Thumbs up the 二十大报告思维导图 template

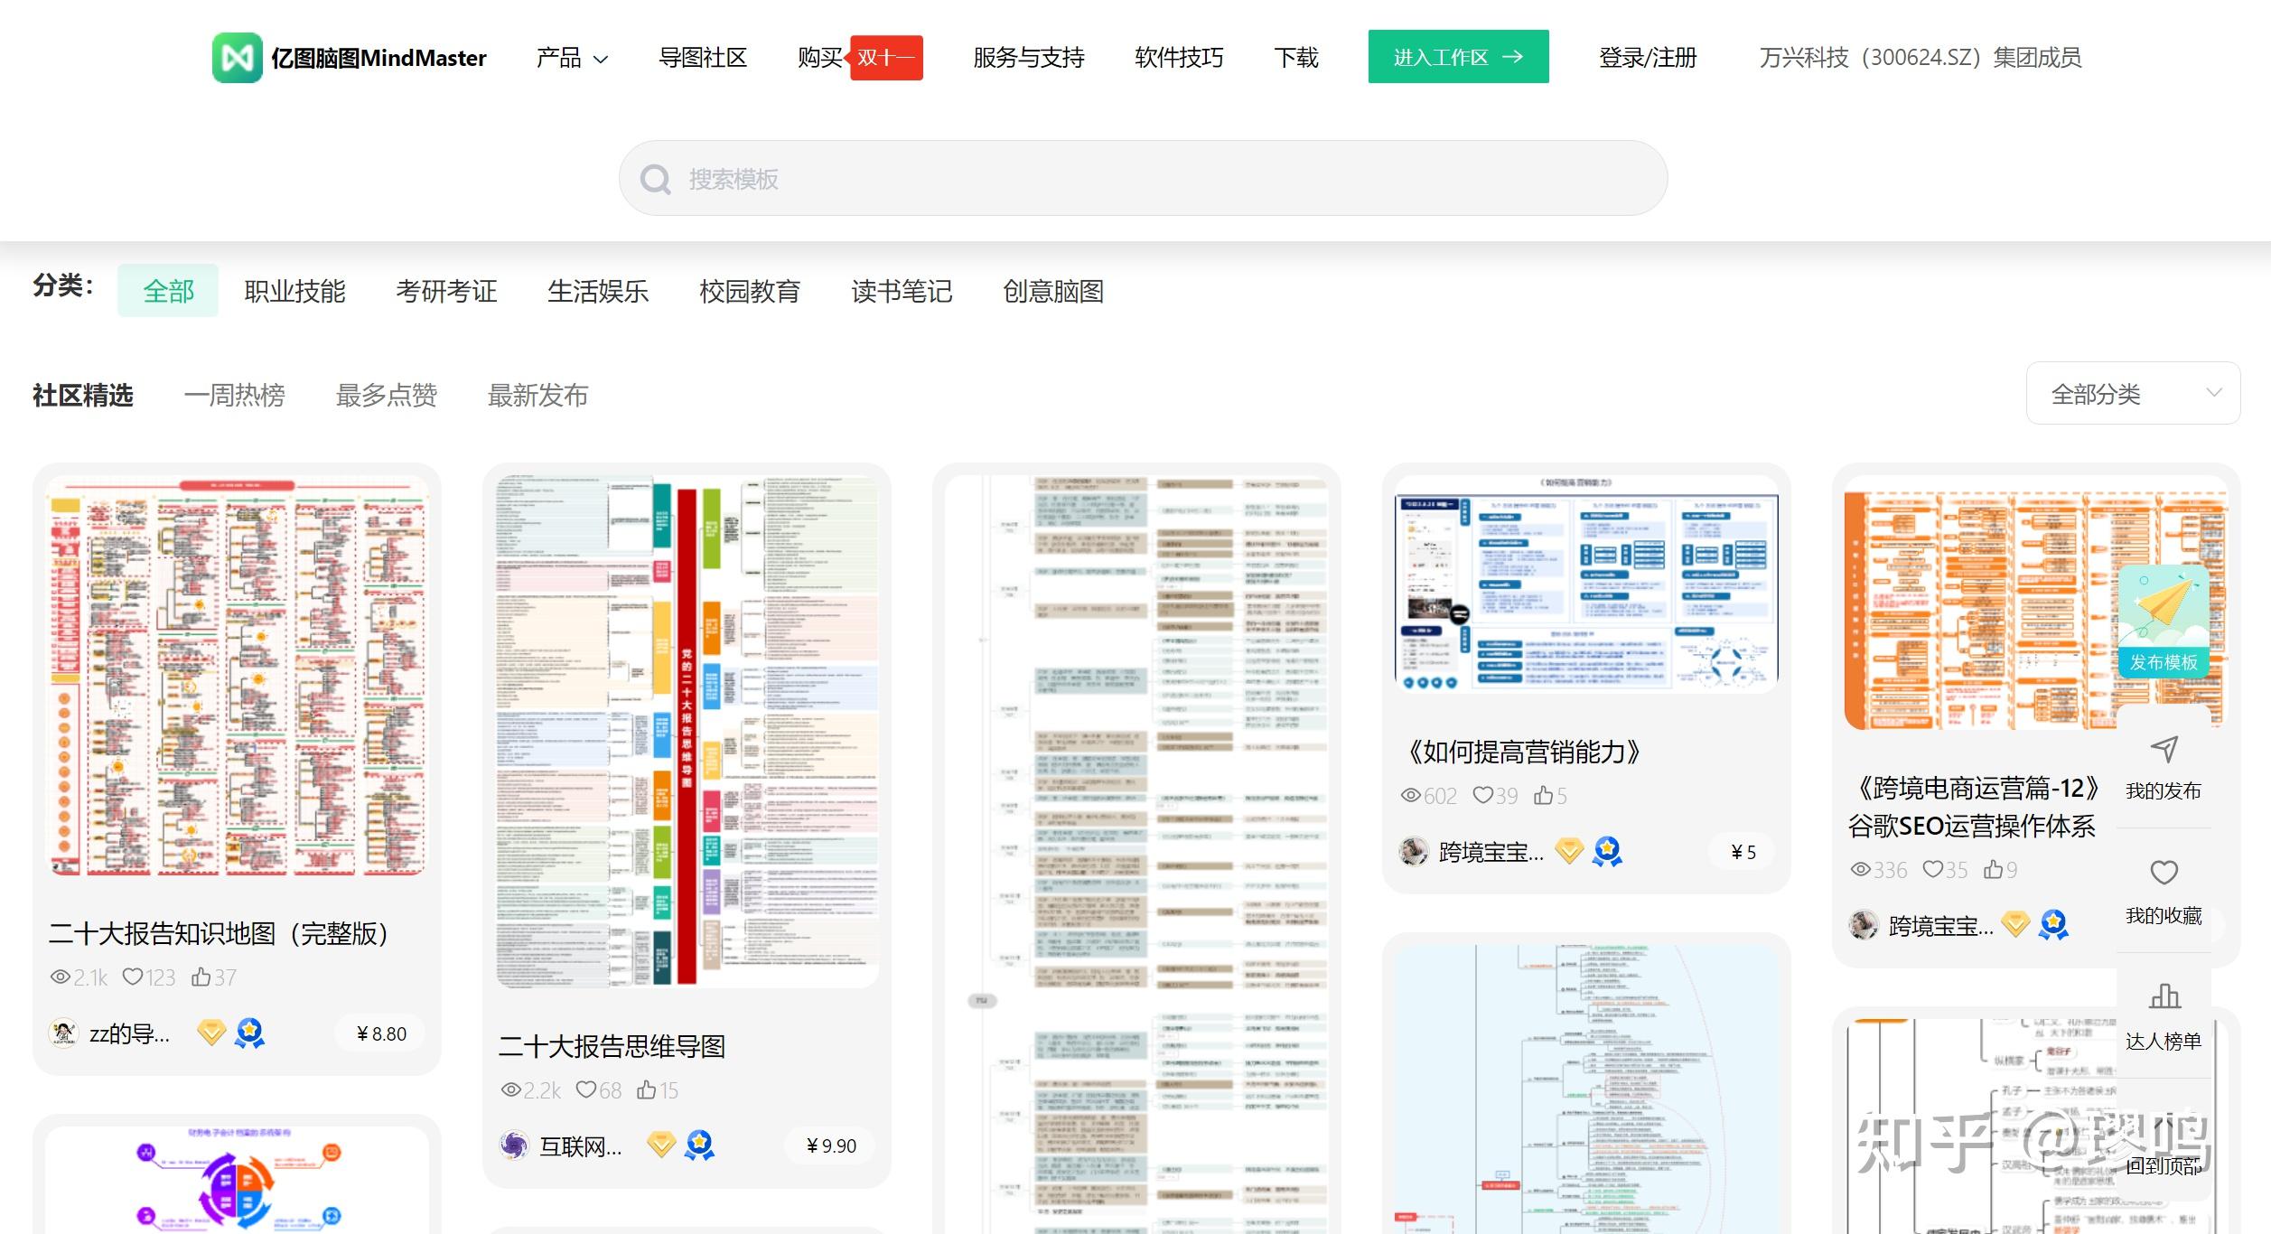coord(645,1089)
